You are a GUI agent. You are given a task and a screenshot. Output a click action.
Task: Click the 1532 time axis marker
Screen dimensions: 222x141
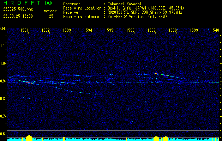[x=46, y=30]
